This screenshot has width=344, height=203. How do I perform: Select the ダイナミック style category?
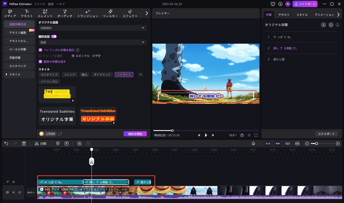click(x=102, y=74)
